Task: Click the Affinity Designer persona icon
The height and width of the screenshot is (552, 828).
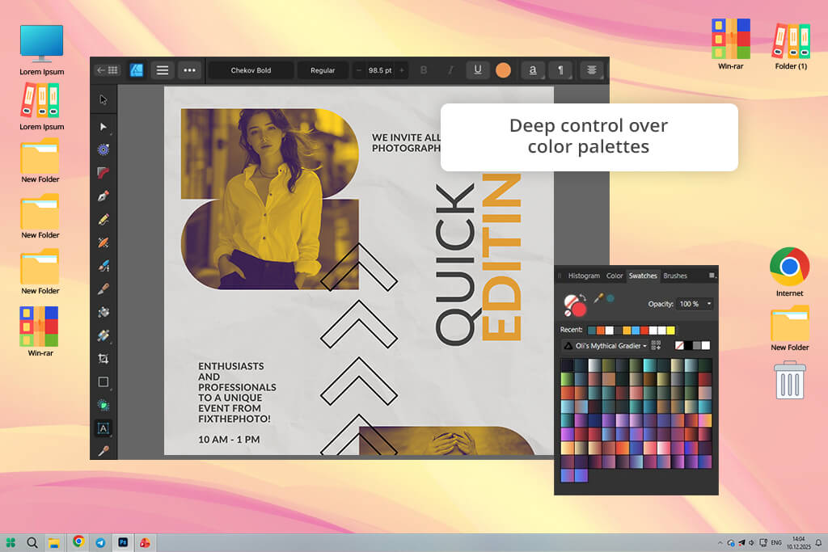Action: point(136,70)
